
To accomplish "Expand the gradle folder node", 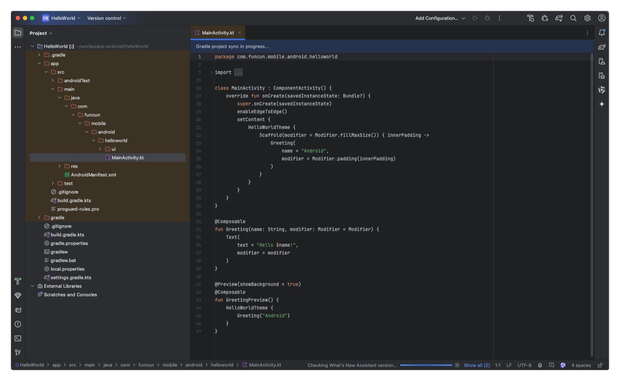I will click(39, 218).
